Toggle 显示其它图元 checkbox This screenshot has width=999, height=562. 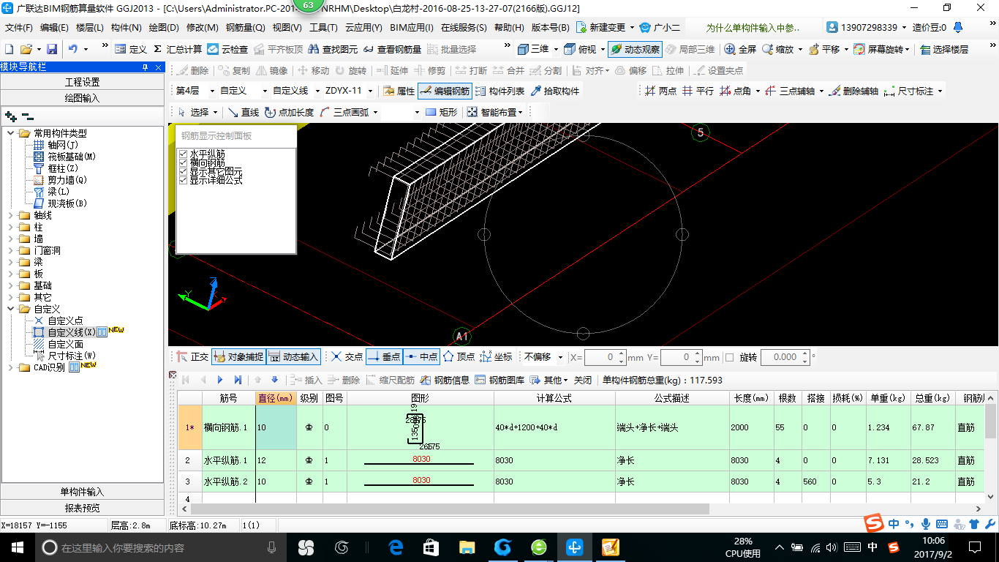[x=184, y=171]
